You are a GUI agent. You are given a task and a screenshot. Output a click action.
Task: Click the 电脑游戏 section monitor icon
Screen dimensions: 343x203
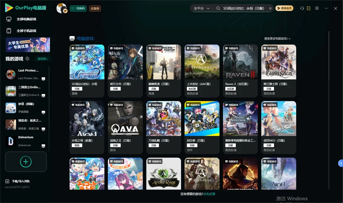click(x=72, y=38)
